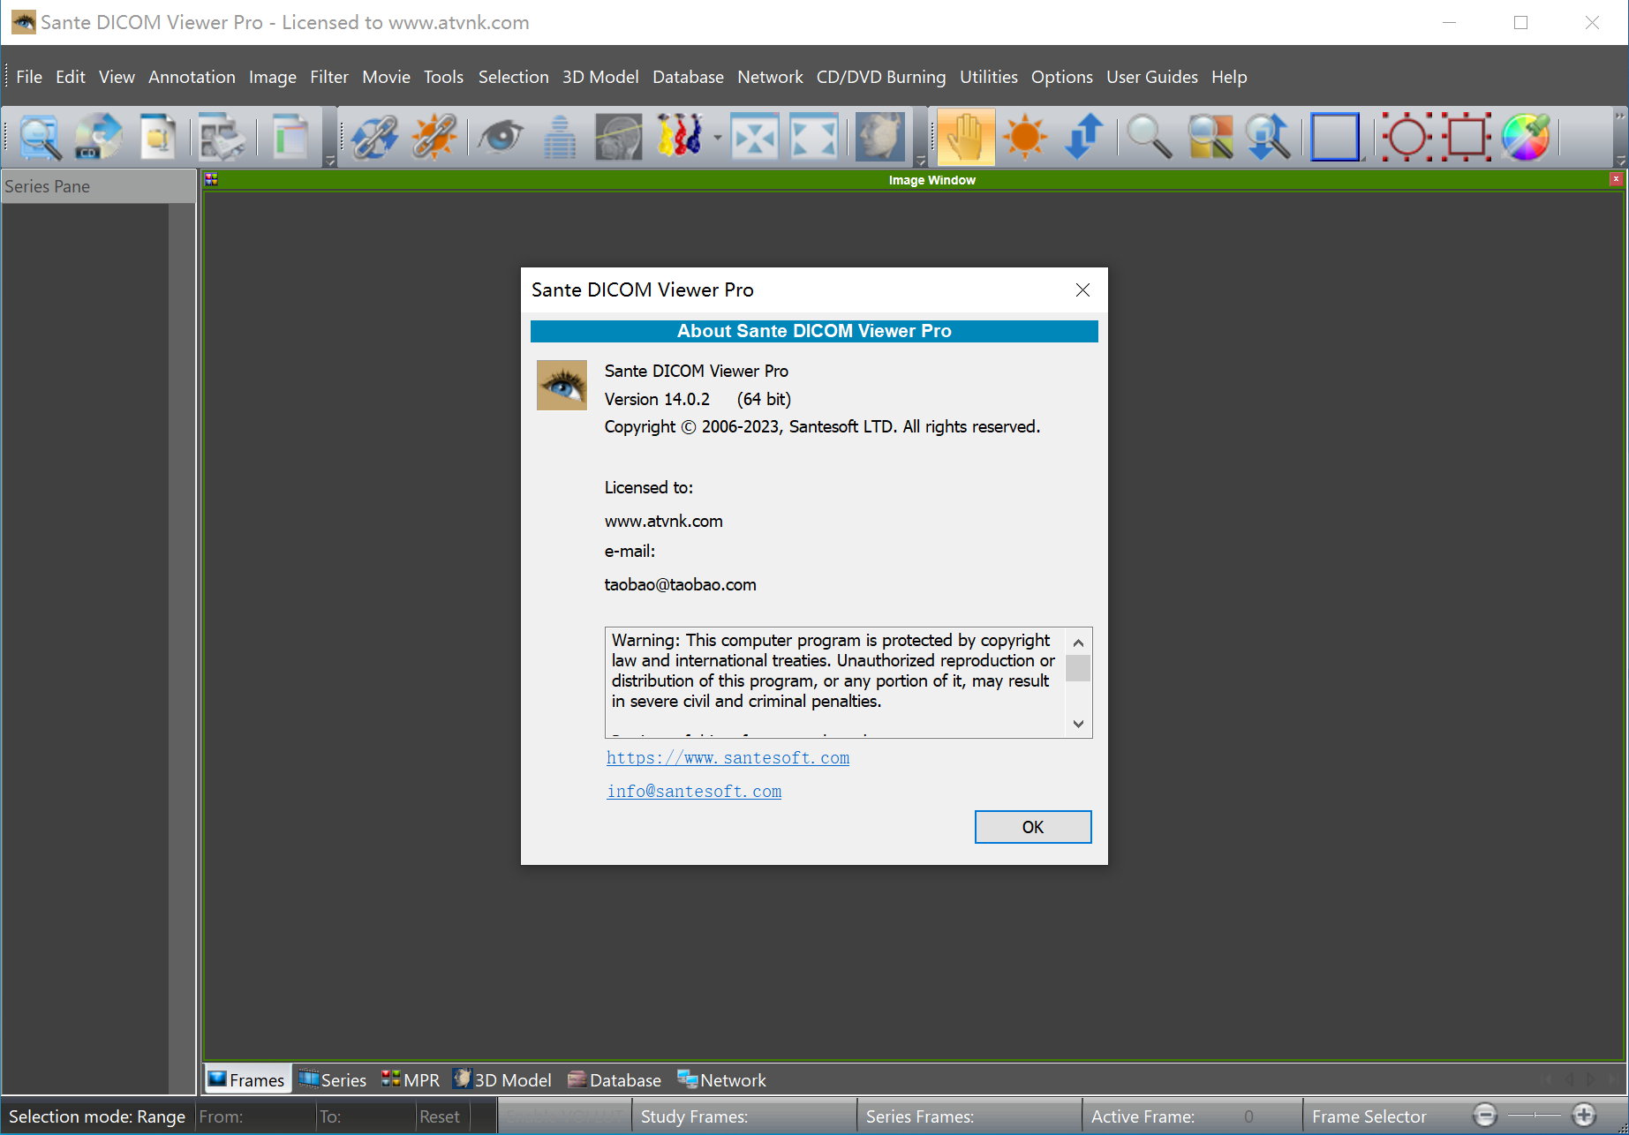This screenshot has width=1629, height=1135.
Task: Click the www.atvnk.com licensed-to text
Action: (x=663, y=521)
